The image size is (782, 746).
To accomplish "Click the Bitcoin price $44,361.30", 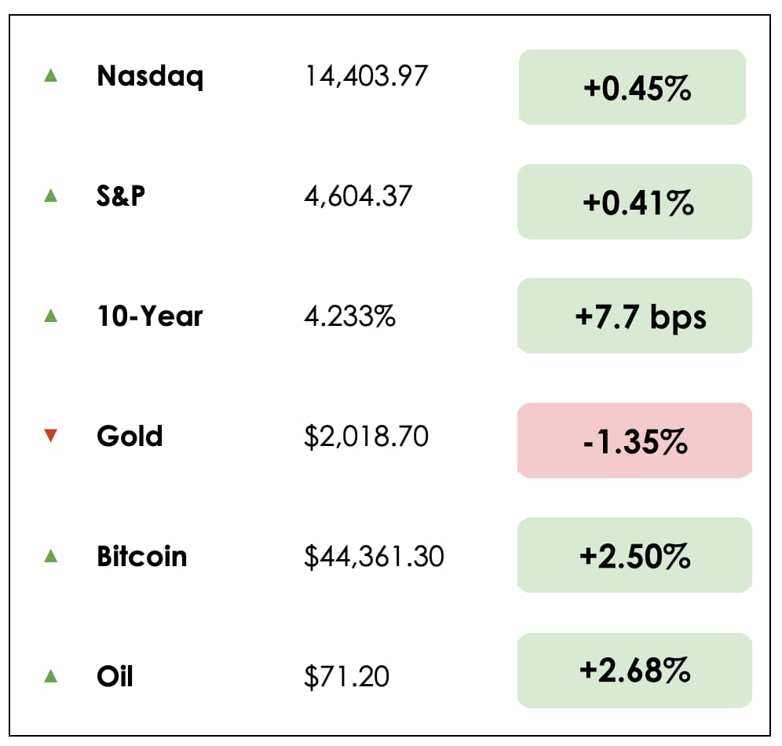I will [x=374, y=556].
